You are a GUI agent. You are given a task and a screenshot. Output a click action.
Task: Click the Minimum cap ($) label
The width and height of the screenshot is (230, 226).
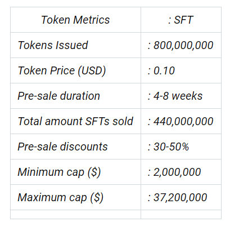pos(59,172)
